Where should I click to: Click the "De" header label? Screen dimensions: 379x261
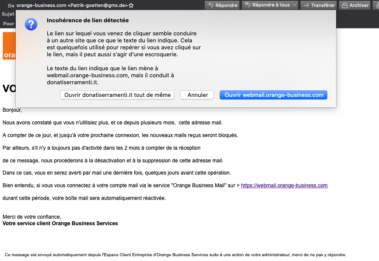[11, 6]
